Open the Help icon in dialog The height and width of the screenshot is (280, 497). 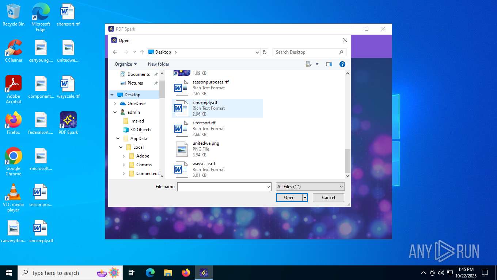click(342, 64)
